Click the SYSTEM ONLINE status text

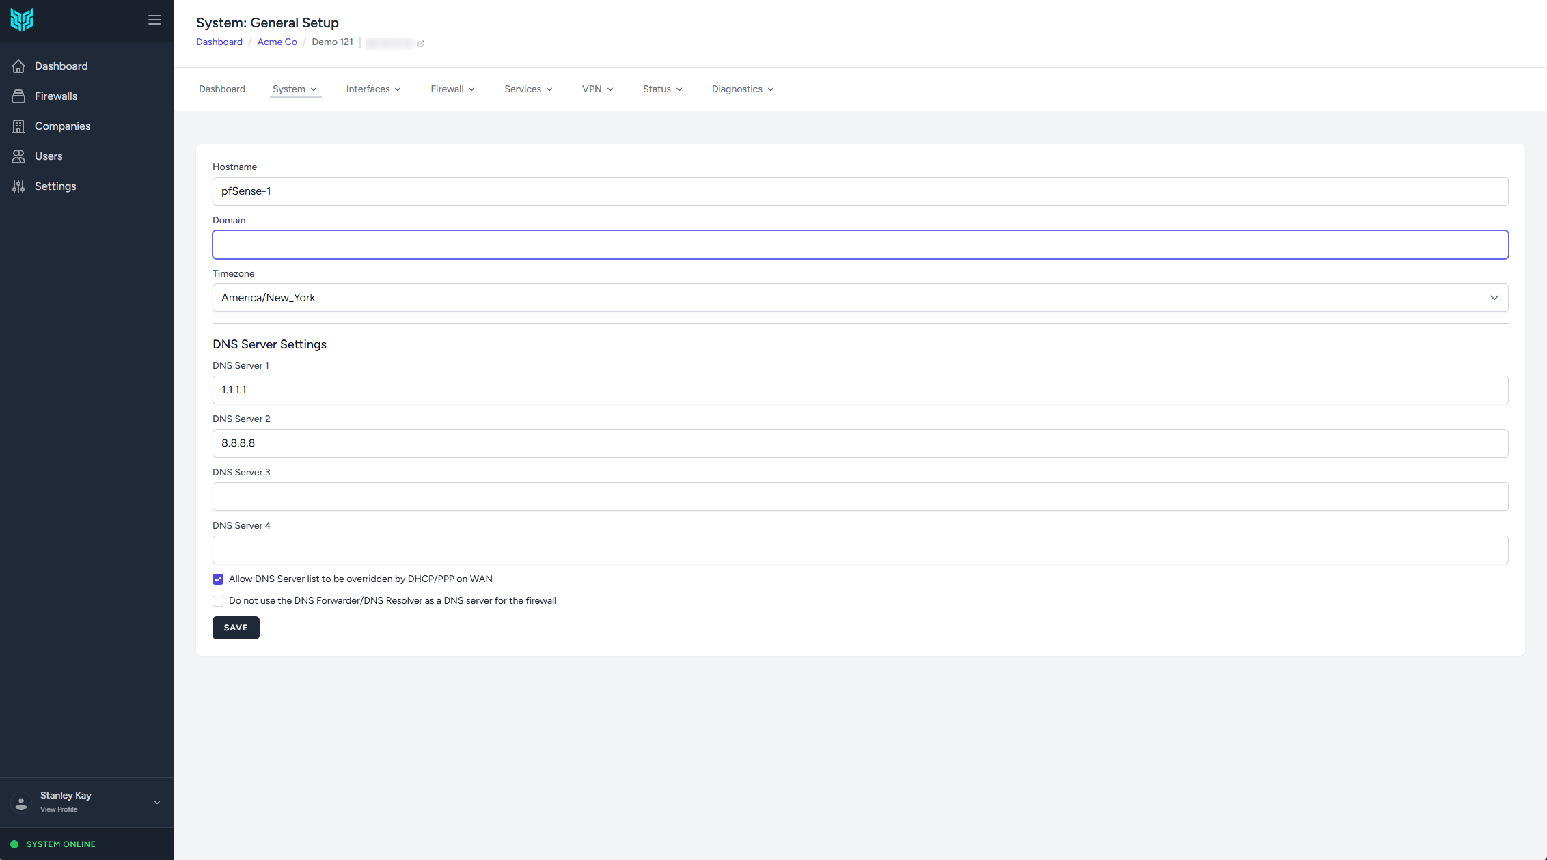61,844
